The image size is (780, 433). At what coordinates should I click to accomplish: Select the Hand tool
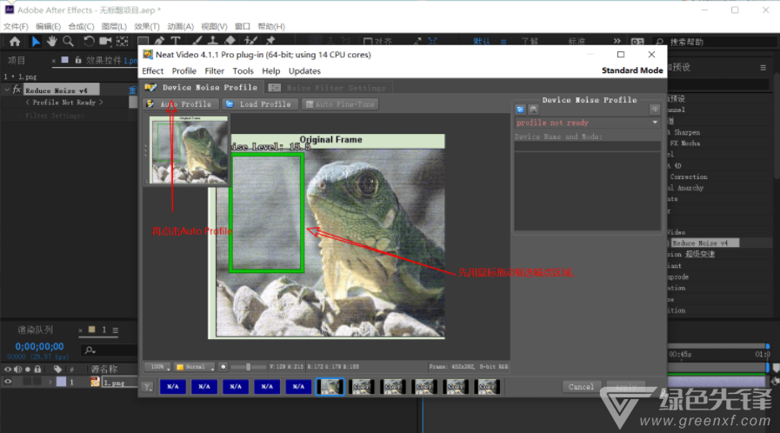[51, 41]
